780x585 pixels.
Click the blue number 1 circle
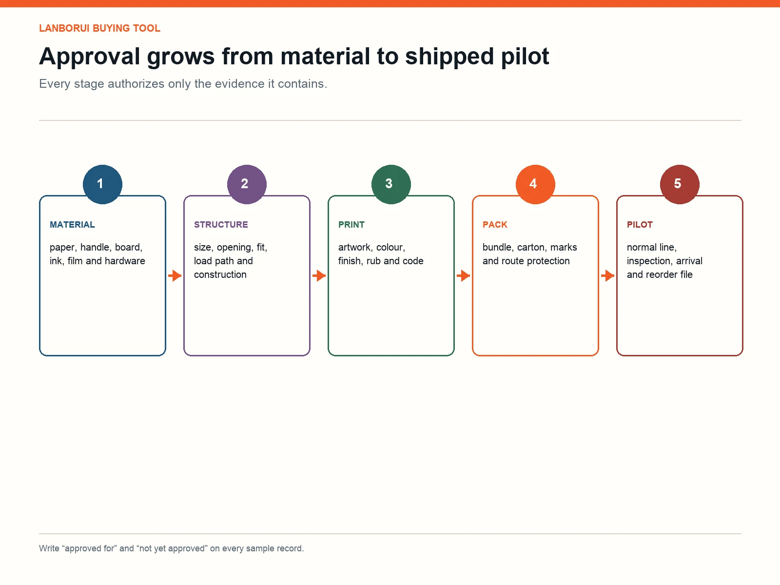[x=102, y=184]
